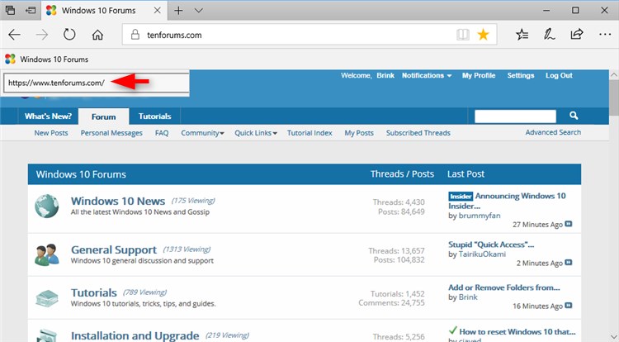Open Windows 10 Forums favorites bar shortcut
Image resolution: width=619 pixels, height=342 pixels.
click(46, 59)
